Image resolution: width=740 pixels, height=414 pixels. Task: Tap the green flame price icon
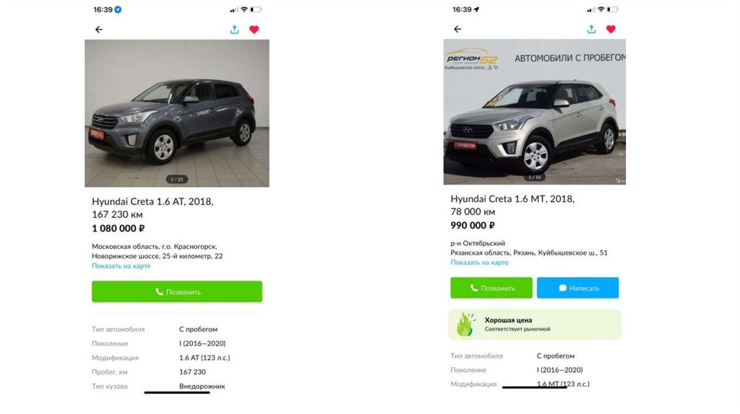tap(464, 325)
